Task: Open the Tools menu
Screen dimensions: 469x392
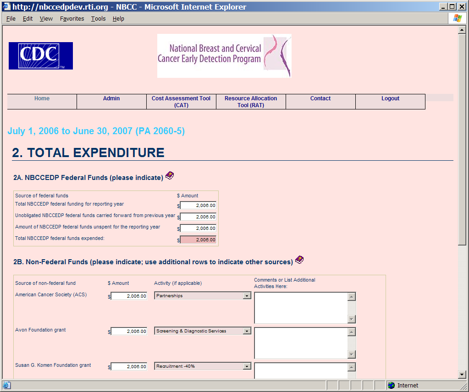Action: click(98, 19)
